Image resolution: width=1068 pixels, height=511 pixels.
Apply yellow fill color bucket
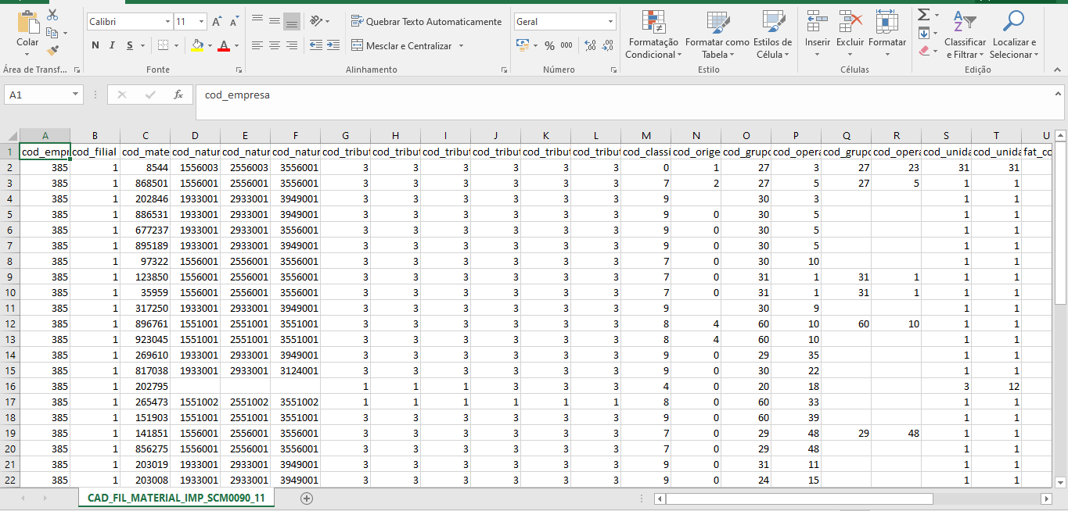(x=196, y=45)
